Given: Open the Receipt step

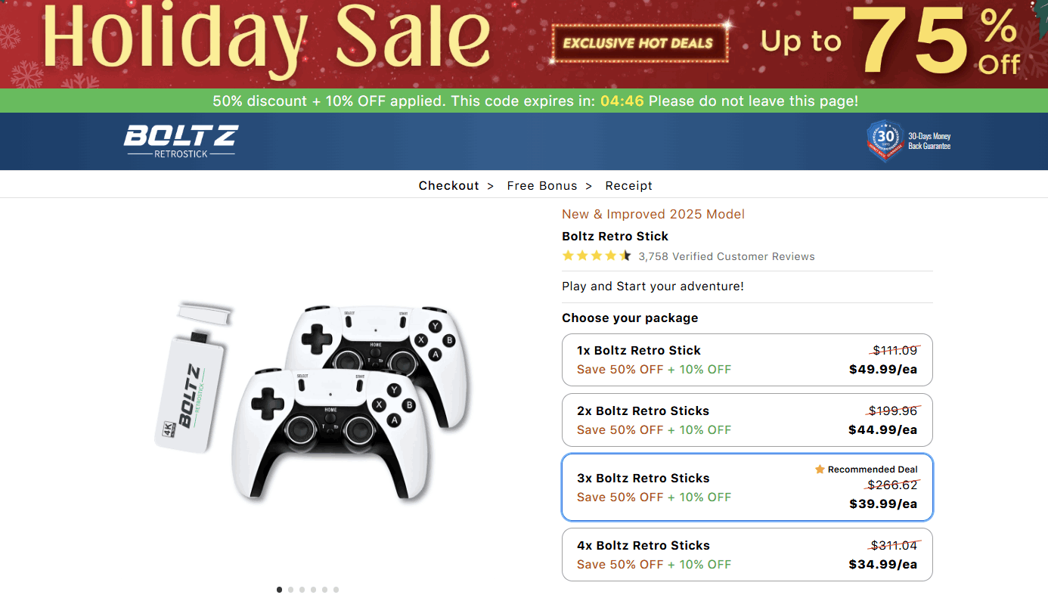Looking at the screenshot, I should tap(628, 186).
